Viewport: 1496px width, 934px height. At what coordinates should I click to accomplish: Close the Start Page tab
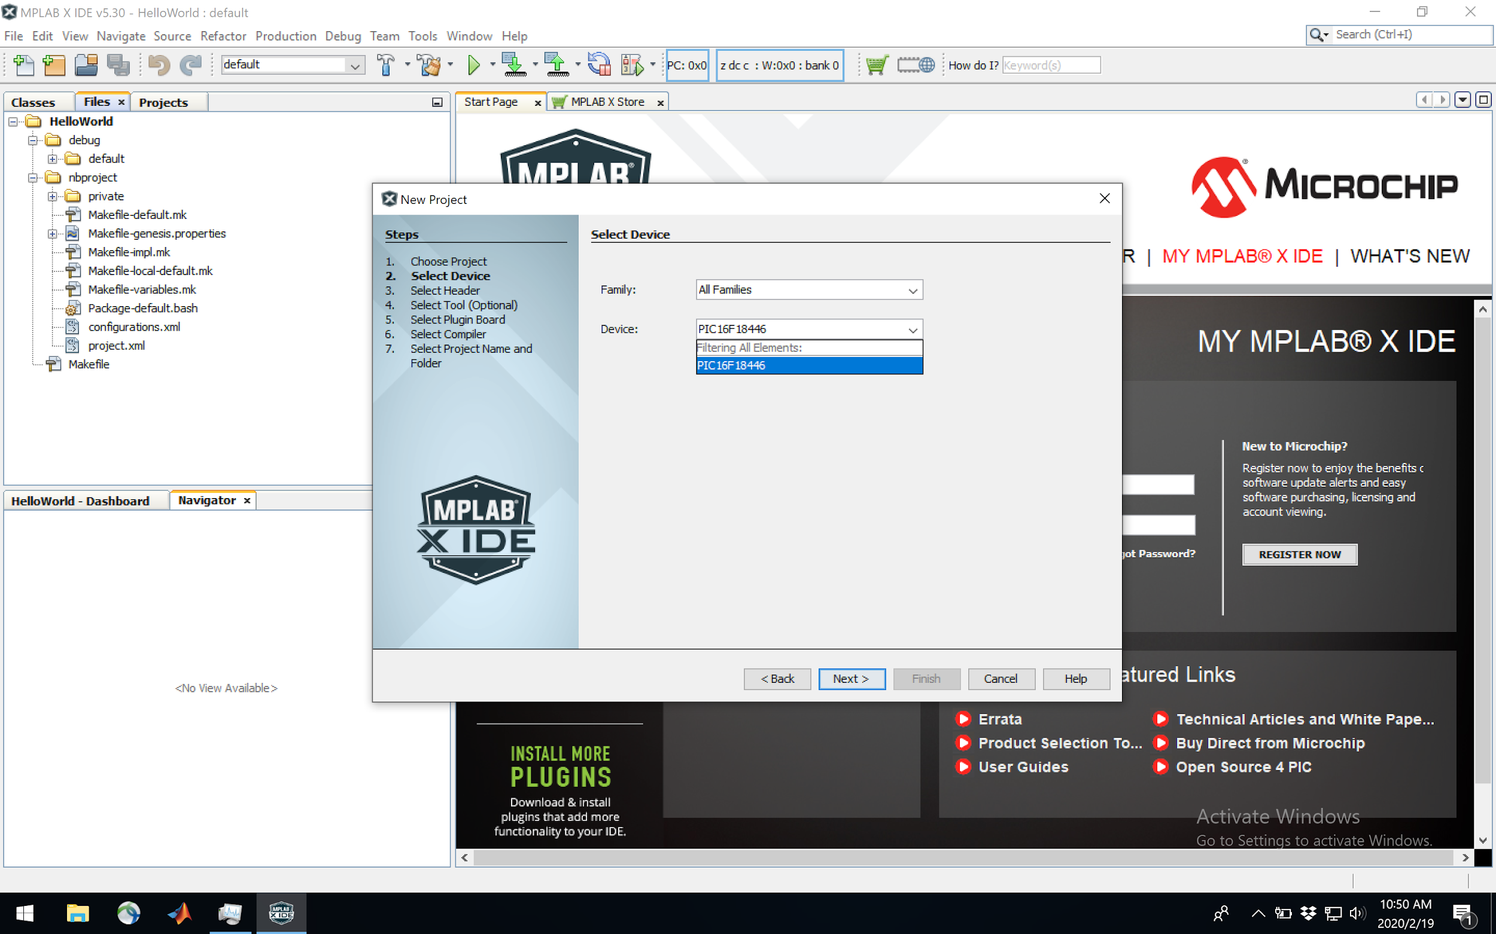coord(537,102)
